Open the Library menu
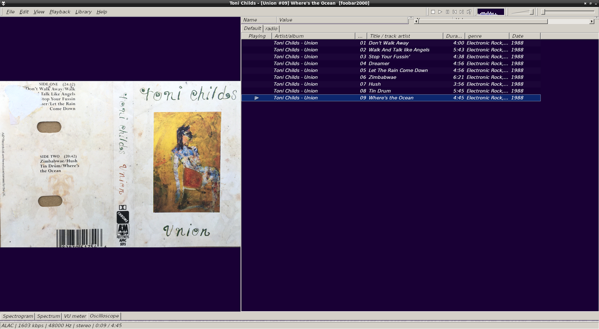The image size is (599, 329). pos(83,12)
